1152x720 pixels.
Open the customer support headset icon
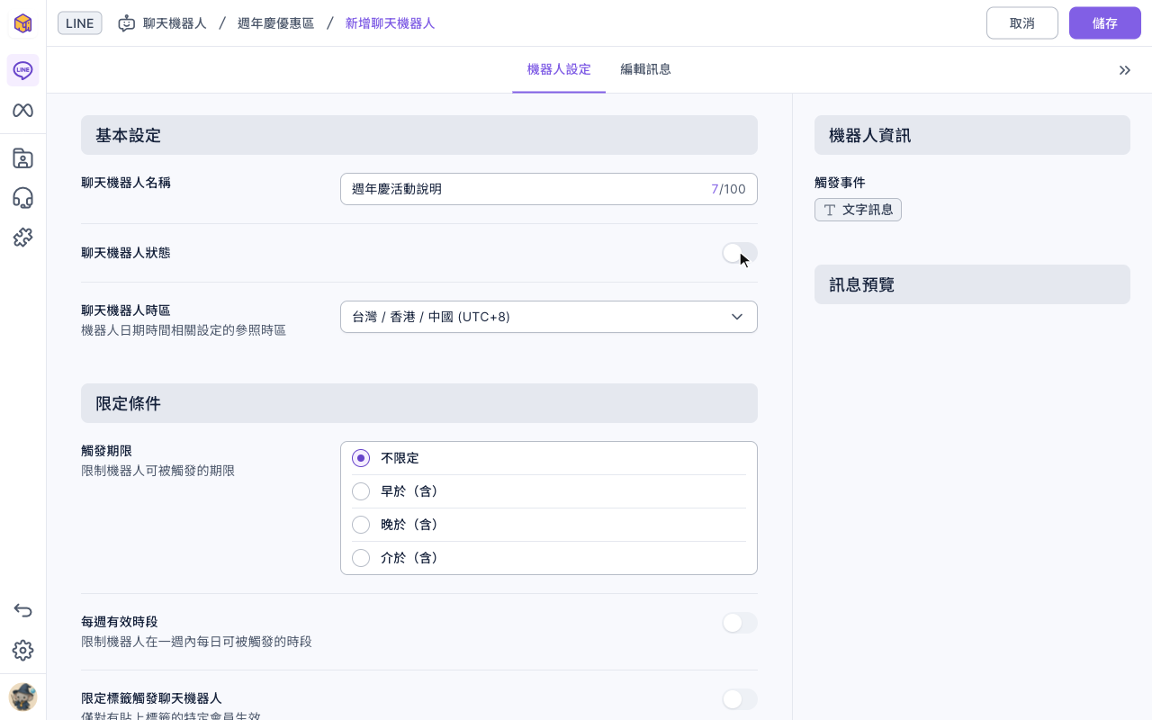[x=22, y=198]
